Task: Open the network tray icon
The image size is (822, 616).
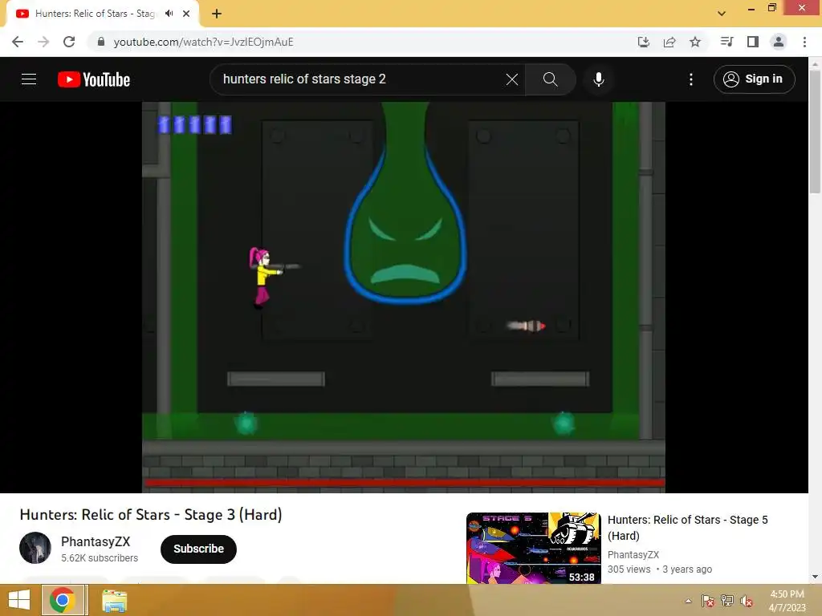Action: 727,601
